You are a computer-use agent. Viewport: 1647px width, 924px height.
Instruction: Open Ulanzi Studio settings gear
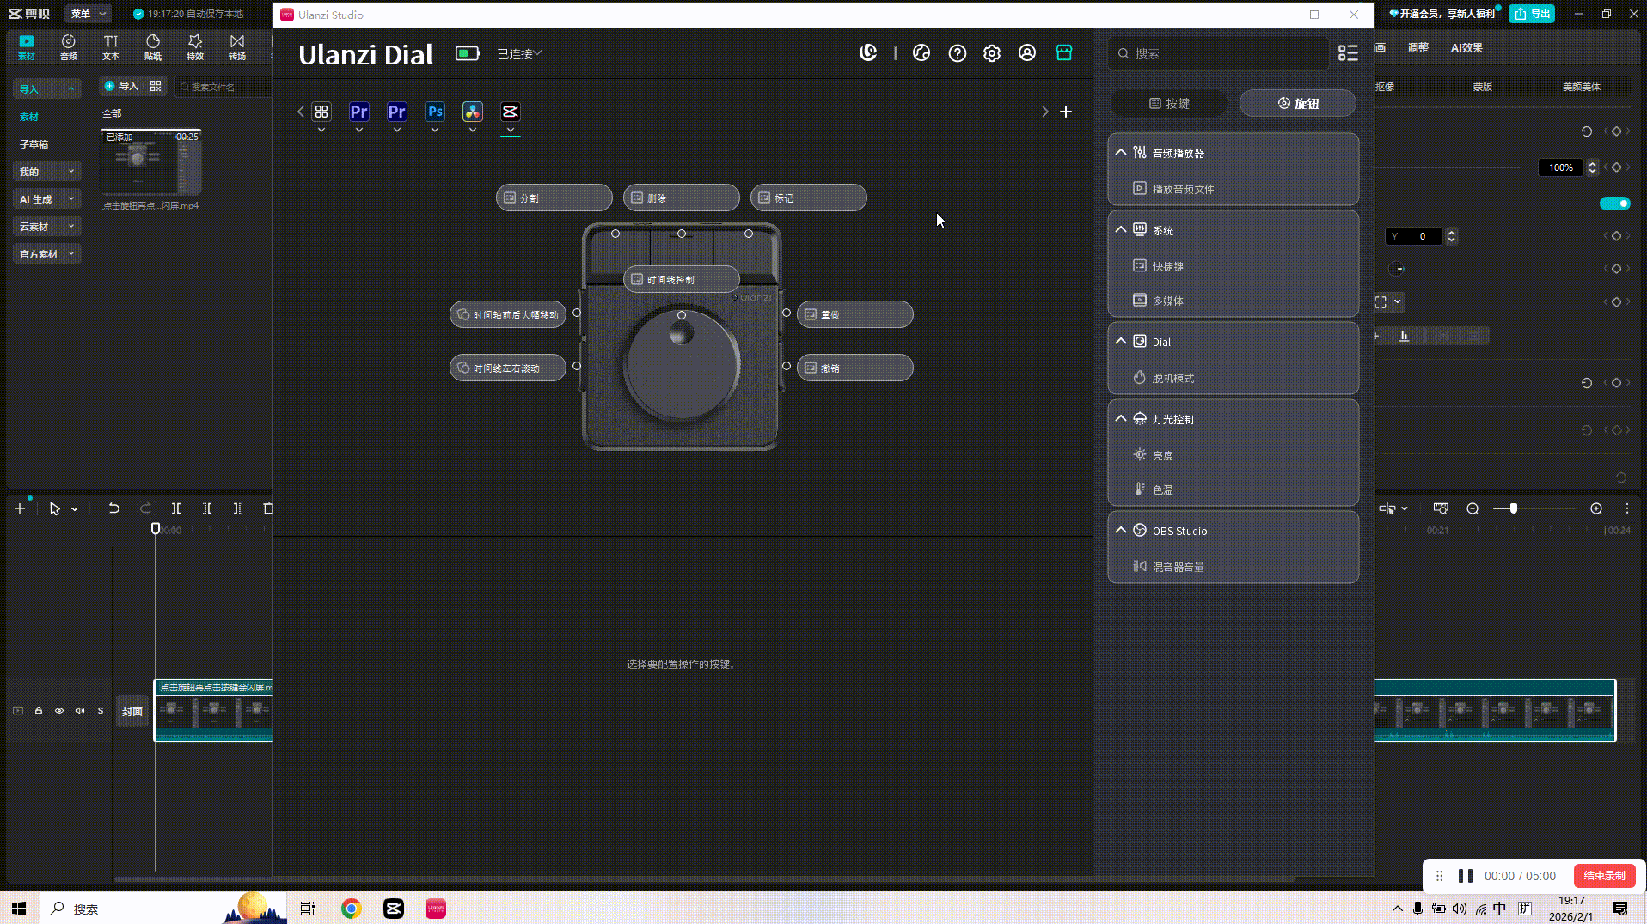pos(991,52)
